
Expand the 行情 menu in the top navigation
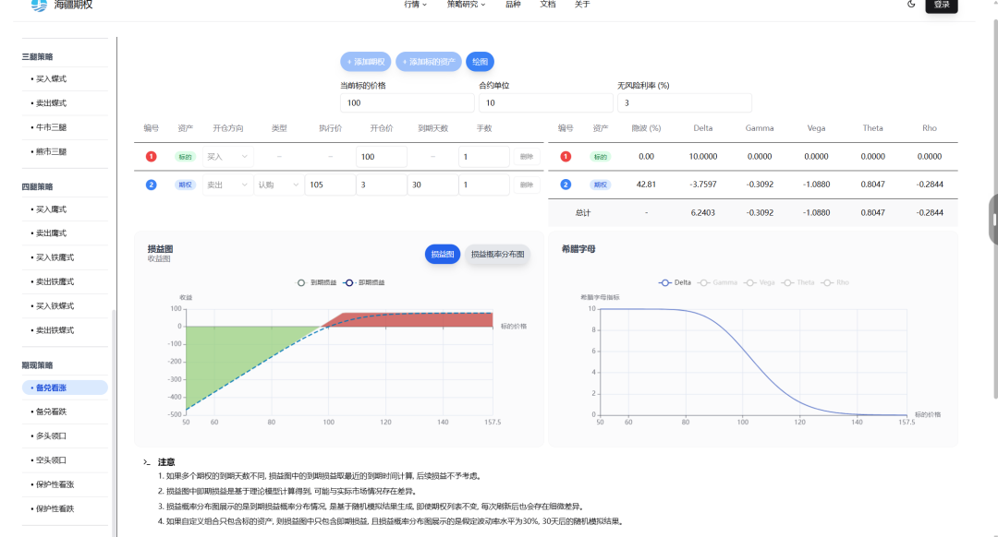point(415,5)
